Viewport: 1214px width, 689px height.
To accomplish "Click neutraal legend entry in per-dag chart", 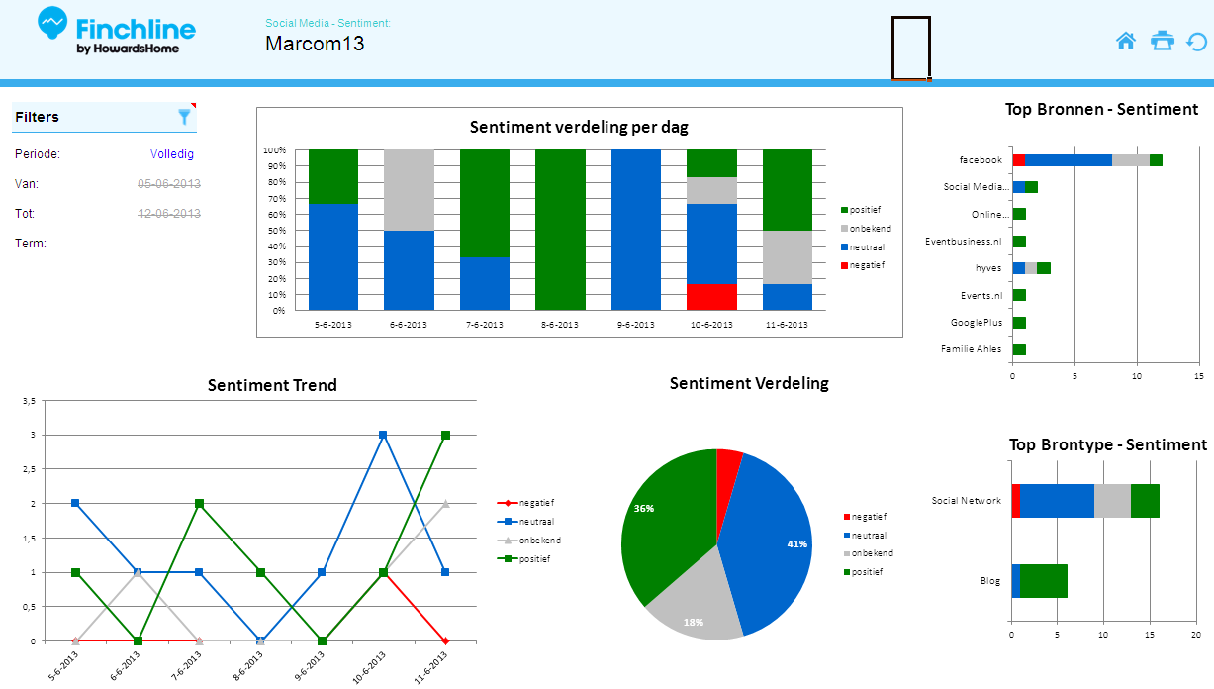I will pyautogui.click(x=863, y=246).
